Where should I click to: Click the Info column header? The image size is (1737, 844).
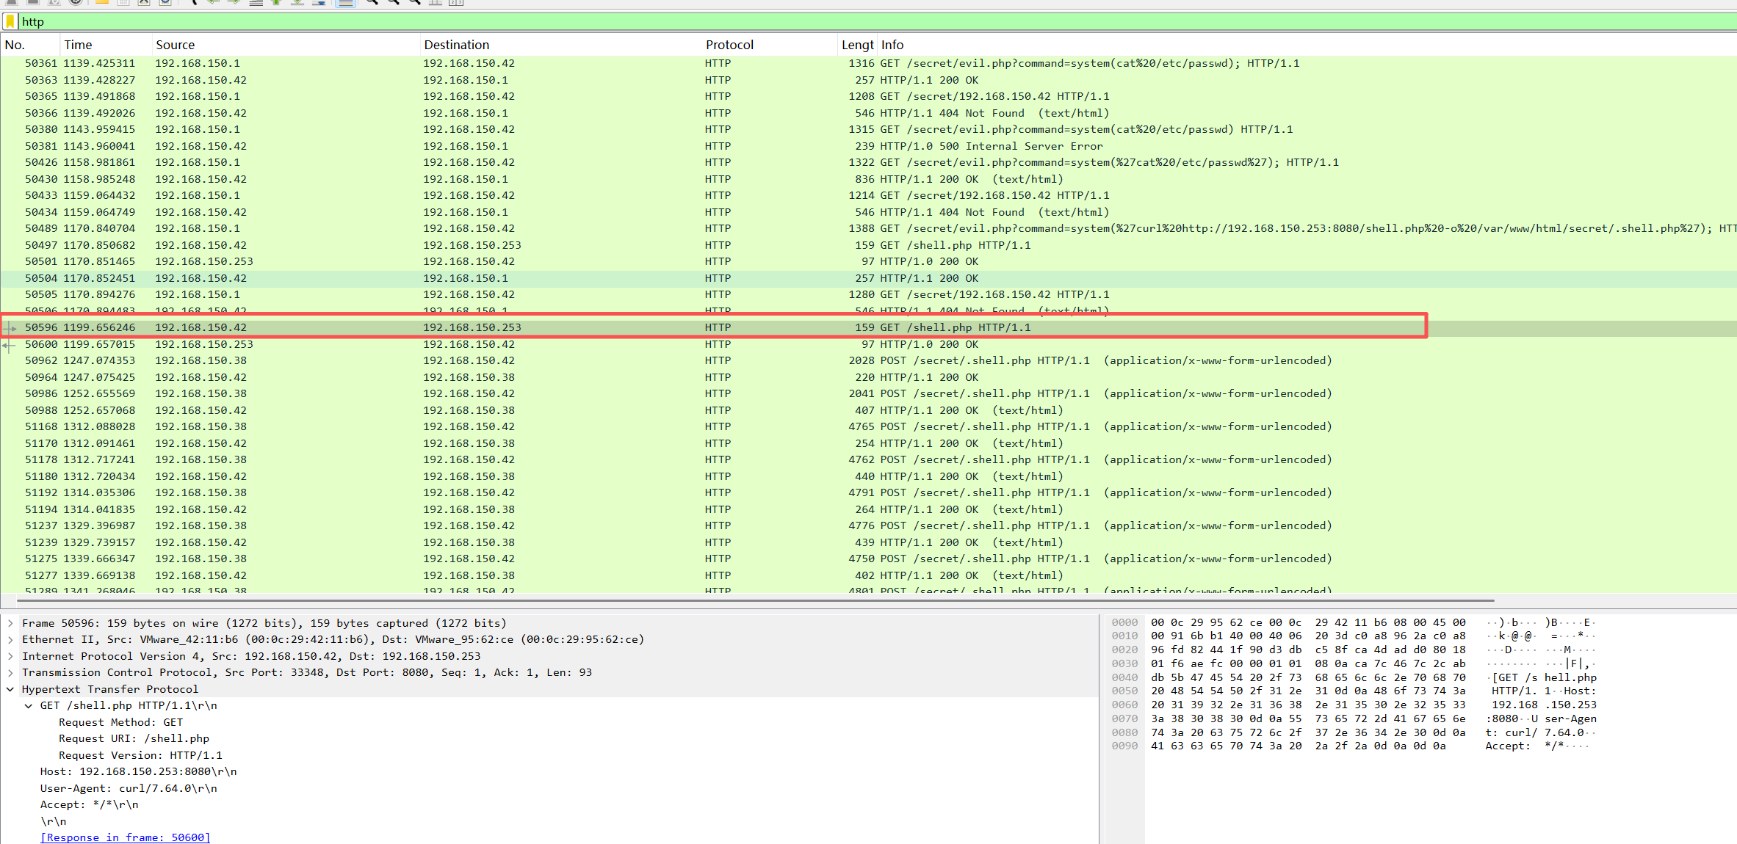point(892,45)
